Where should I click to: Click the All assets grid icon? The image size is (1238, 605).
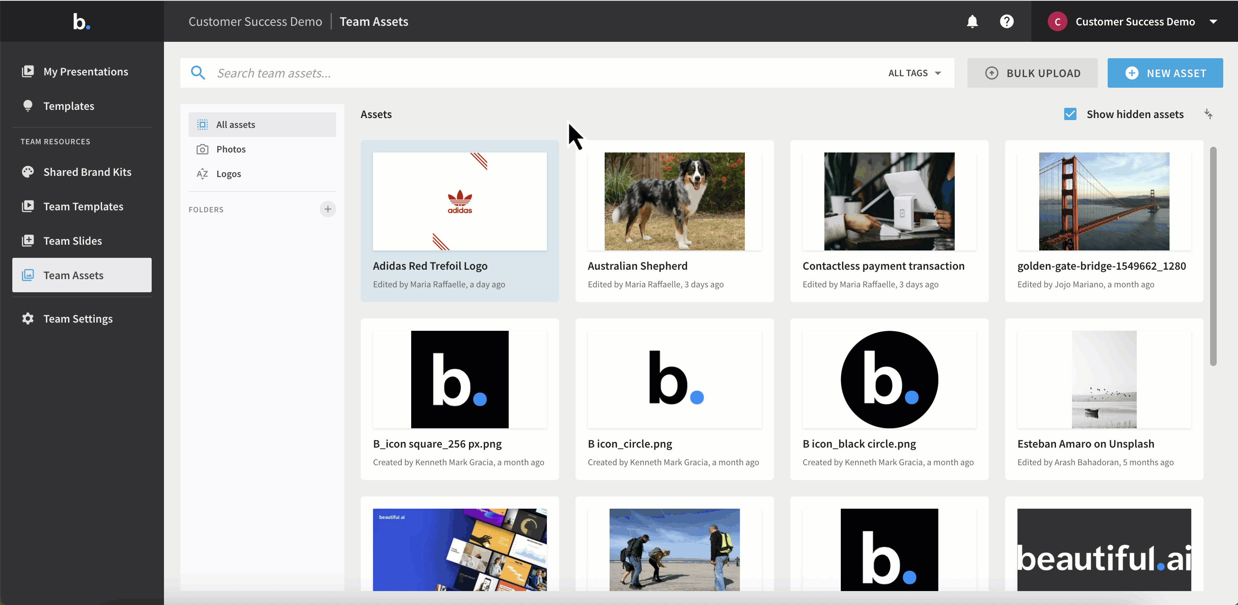[203, 125]
